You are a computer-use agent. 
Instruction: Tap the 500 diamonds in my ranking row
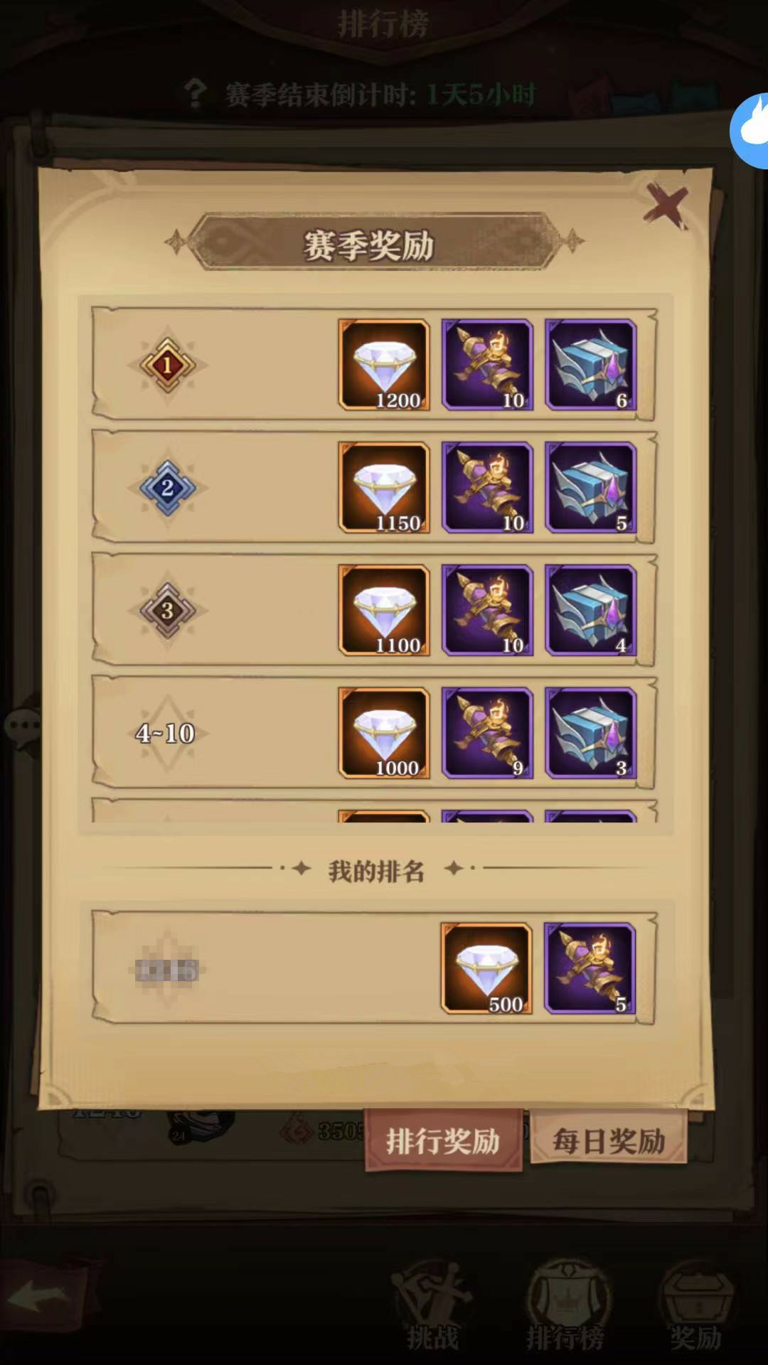coord(486,968)
